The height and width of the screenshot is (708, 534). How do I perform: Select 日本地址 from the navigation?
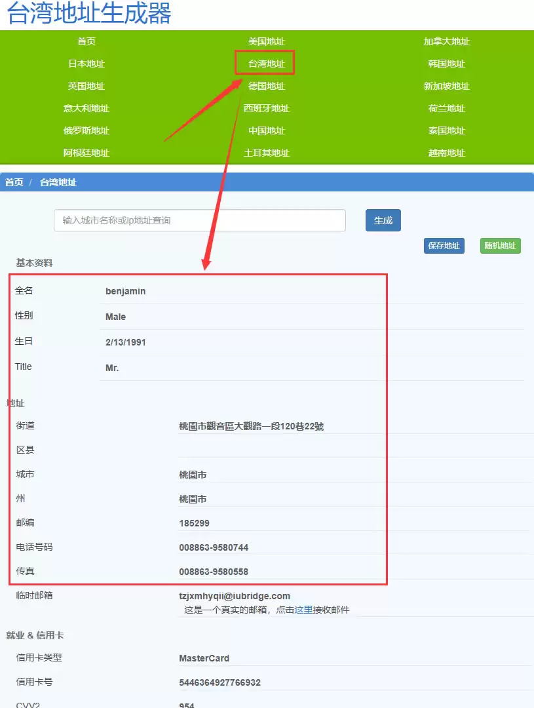86,64
